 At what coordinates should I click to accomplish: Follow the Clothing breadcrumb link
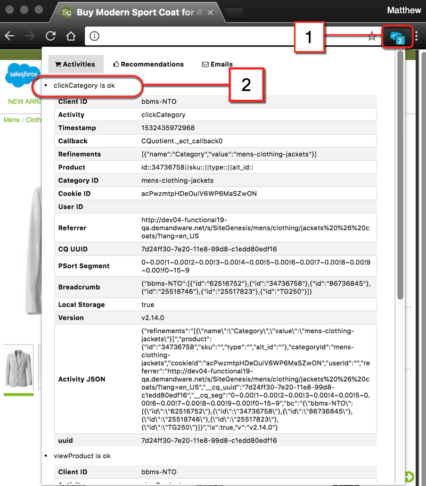(x=34, y=120)
